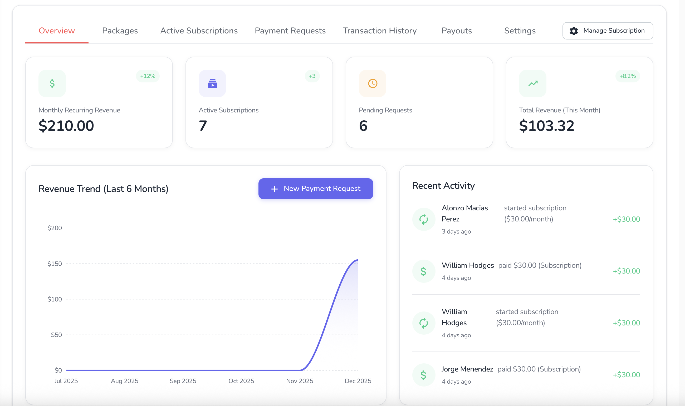Click the dollar icon on Monthly Recurring Revenue card
Screen dimensions: 685x406
tap(52, 83)
